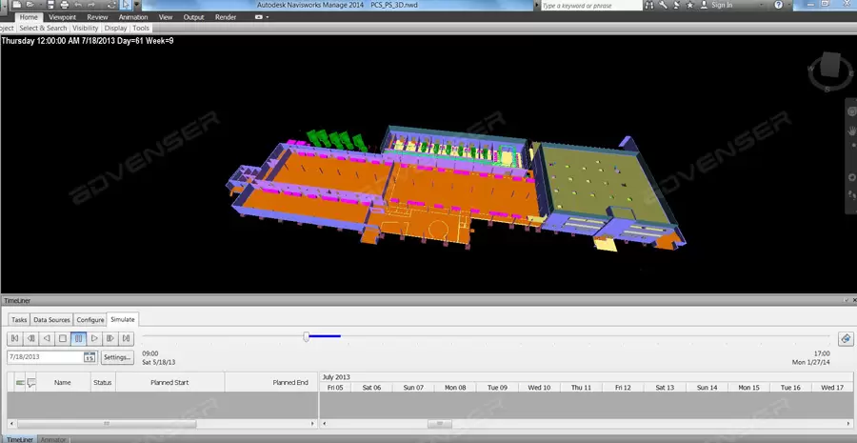Open the Tasks tab in TimeLiner
Viewport: 857px width, 443px height.
click(x=19, y=319)
